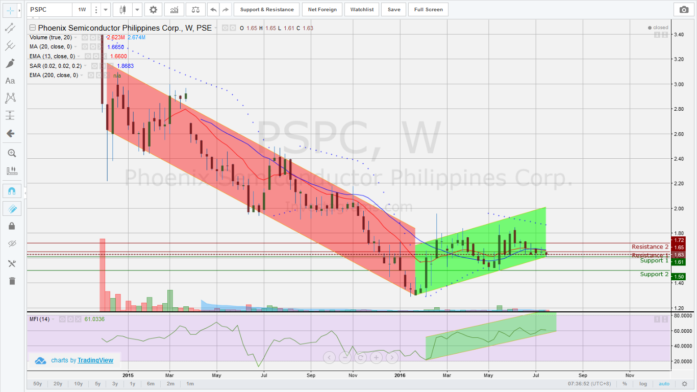Enable log scale on the price axis
The image size is (697, 392).
pos(643,383)
